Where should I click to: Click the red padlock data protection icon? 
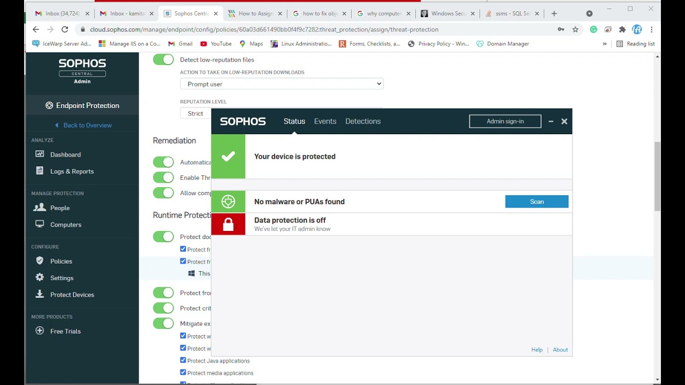pyautogui.click(x=229, y=224)
